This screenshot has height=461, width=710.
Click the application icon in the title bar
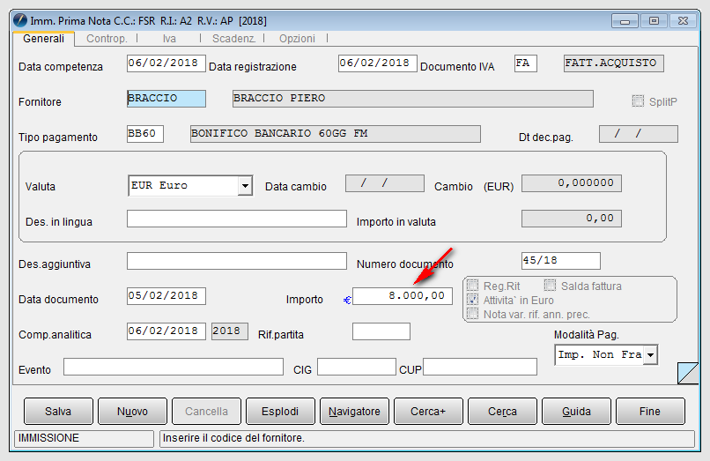coord(20,20)
